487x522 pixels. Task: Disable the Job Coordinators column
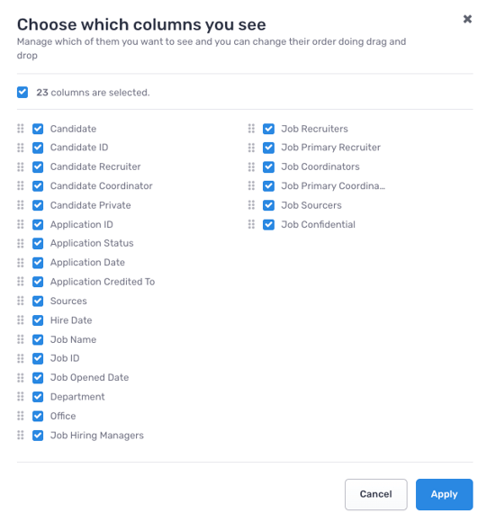tap(268, 166)
